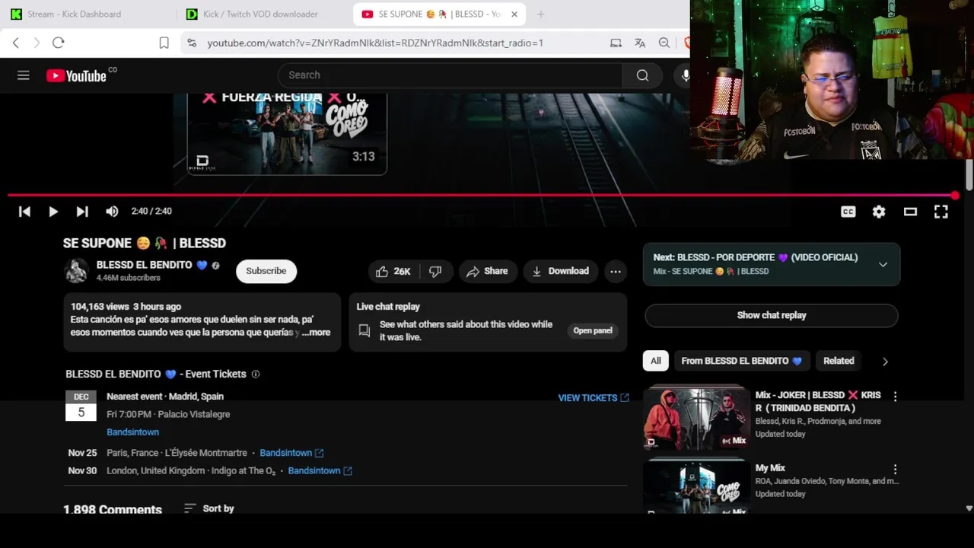Open BLESSD EL BENDITO channel avatar
Viewport: 974px width, 548px height.
tap(76, 271)
